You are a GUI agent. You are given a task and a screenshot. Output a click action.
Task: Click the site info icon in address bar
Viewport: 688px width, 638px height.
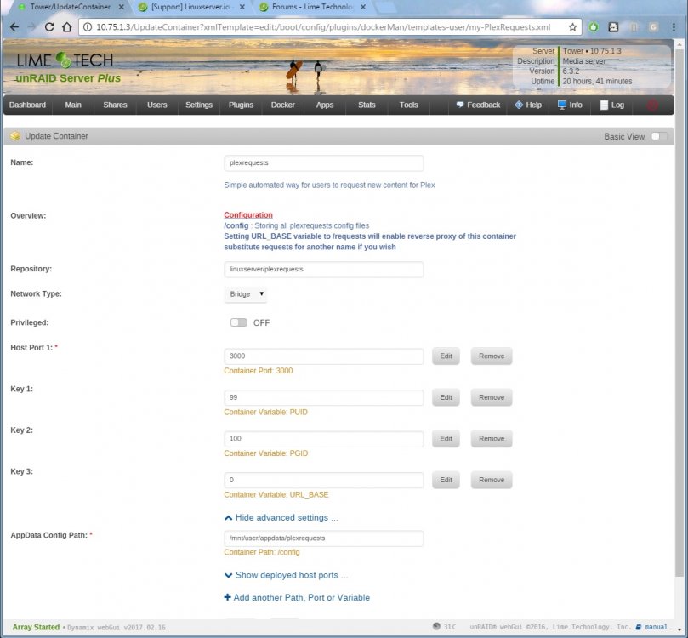(88, 27)
